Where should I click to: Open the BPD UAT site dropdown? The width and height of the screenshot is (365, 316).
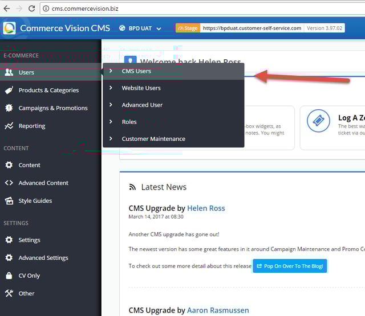point(140,28)
